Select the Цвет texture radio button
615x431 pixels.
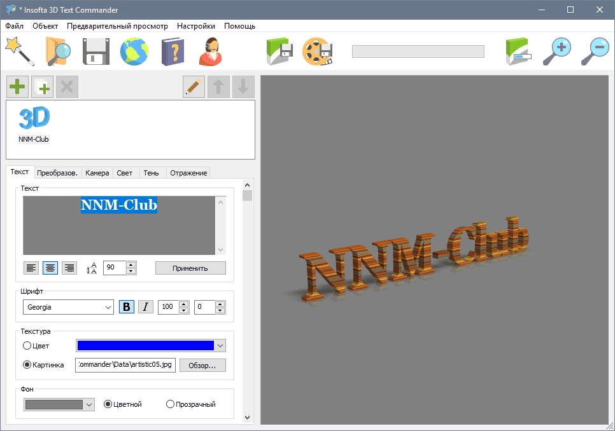point(27,346)
